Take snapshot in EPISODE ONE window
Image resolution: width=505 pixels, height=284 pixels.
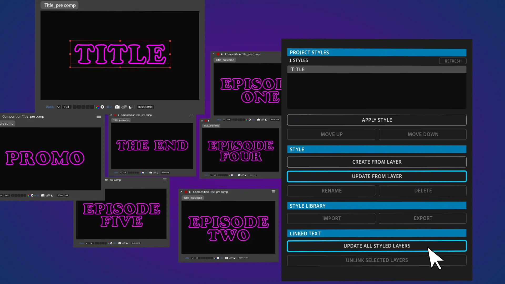point(258,120)
